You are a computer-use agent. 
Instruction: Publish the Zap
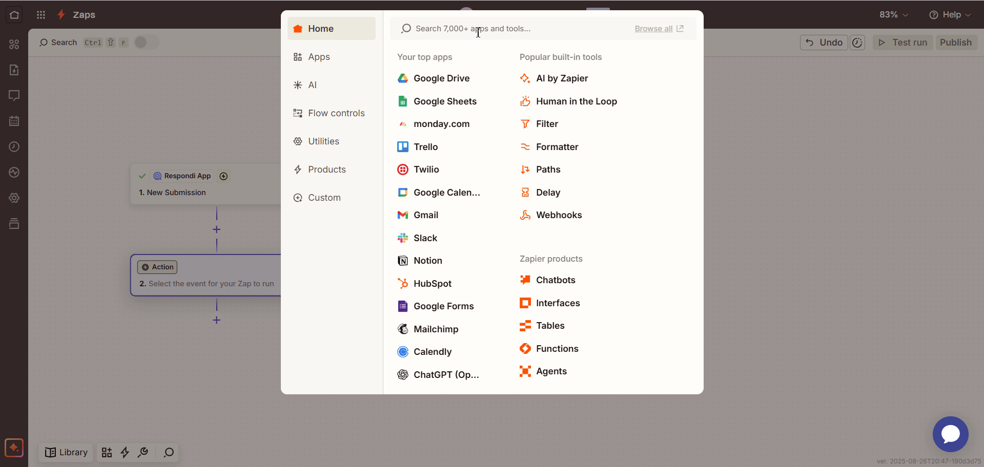956,43
